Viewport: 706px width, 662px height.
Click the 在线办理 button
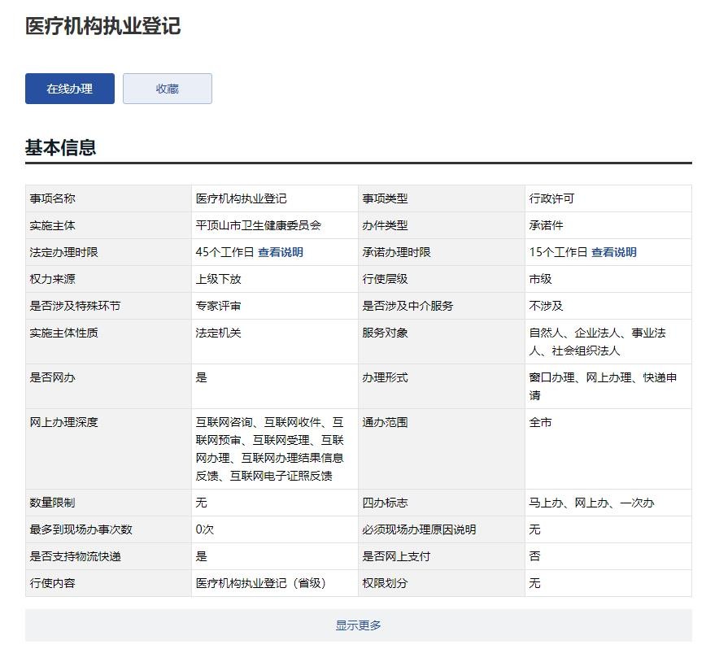tap(70, 89)
